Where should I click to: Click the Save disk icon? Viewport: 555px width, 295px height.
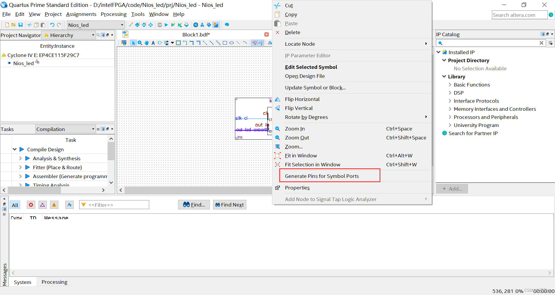point(21,25)
